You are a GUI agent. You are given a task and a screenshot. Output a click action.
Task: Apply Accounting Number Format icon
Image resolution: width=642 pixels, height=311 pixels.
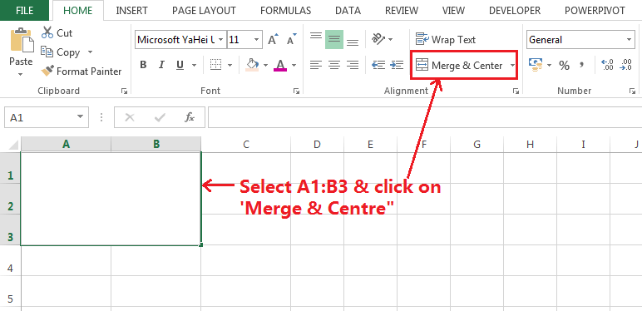[x=536, y=65]
